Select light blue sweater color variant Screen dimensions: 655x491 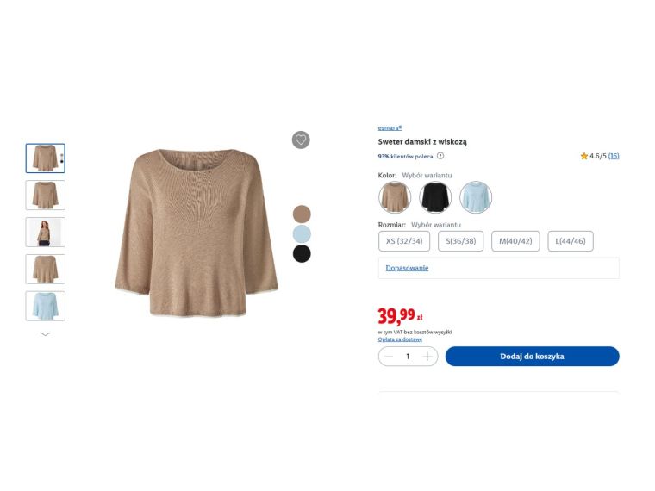(476, 197)
